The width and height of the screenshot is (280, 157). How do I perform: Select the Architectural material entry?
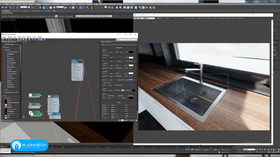10,54
